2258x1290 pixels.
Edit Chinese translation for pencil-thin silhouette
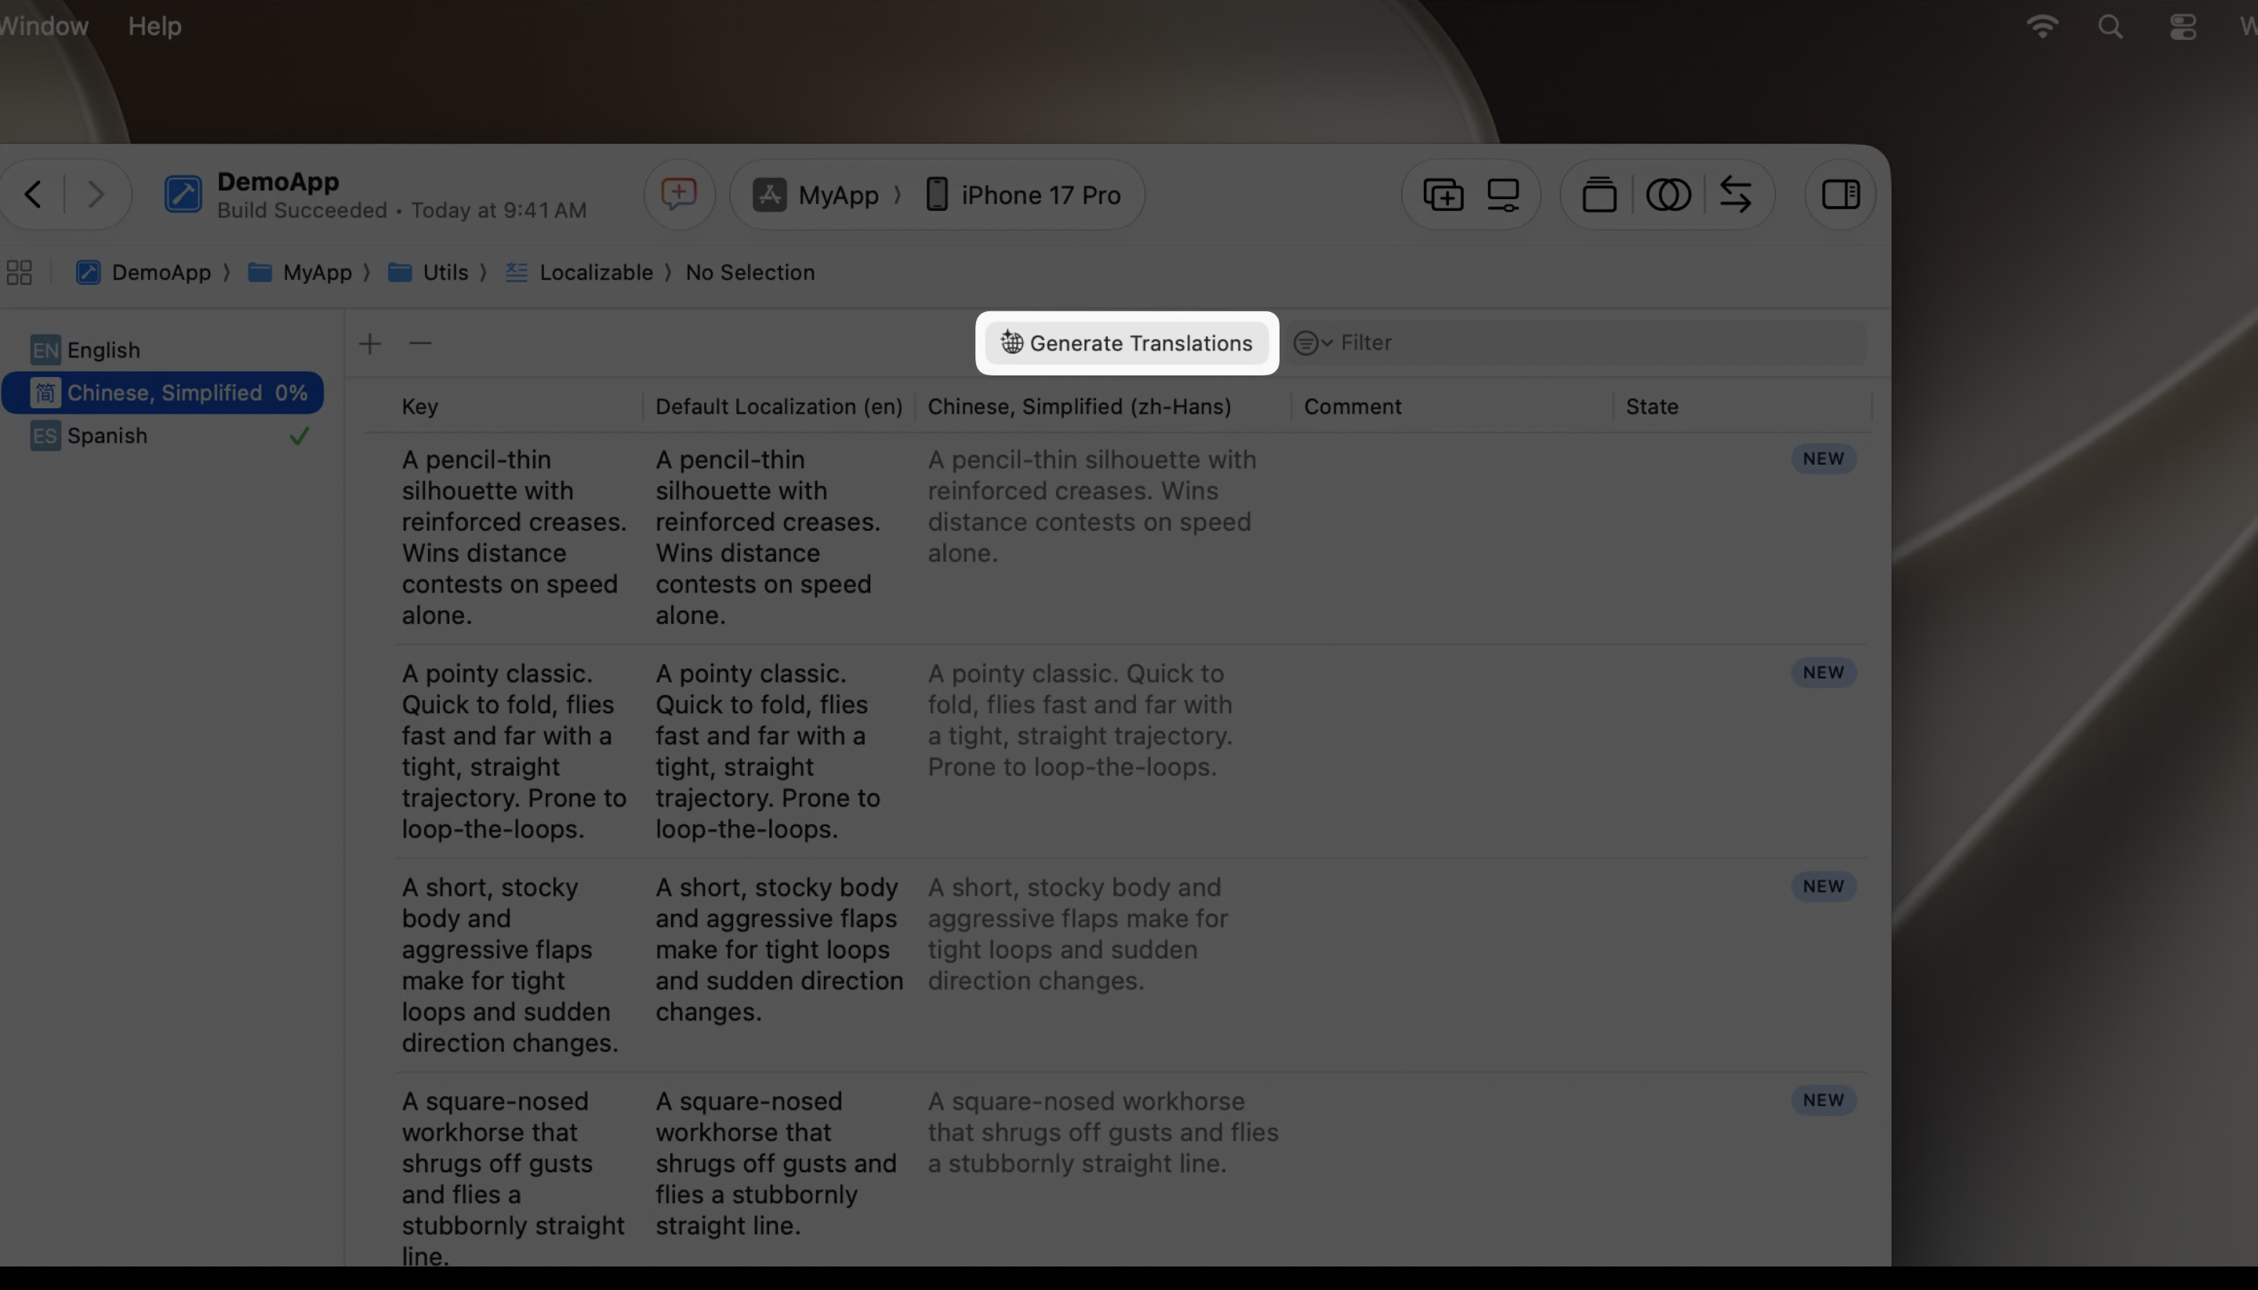tap(1092, 506)
